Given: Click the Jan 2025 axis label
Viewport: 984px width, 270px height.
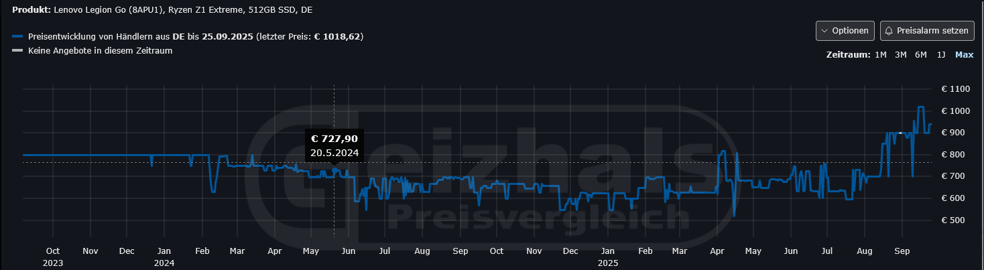Looking at the screenshot, I should pos(609,257).
